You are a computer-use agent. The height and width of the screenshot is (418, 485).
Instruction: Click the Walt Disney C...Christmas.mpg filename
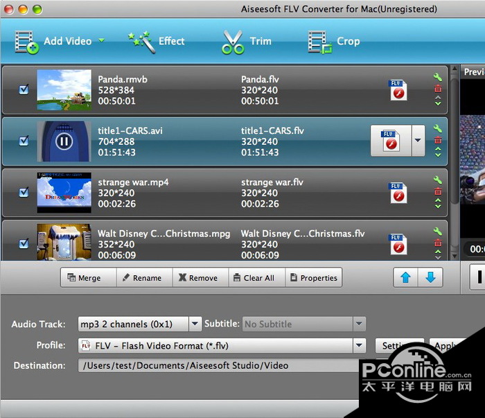pos(164,234)
